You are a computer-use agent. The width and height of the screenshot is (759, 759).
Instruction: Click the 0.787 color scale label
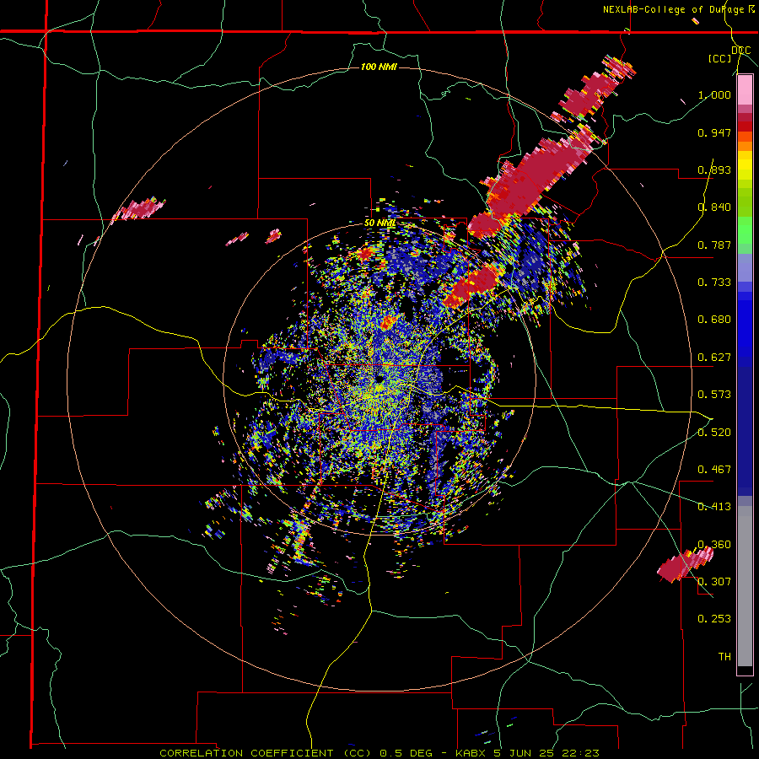tap(714, 245)
